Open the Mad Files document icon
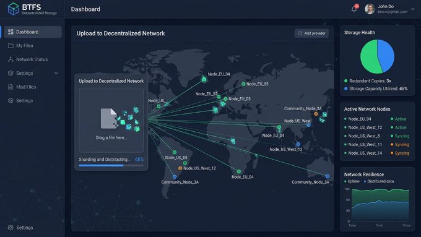 (11, 87)
